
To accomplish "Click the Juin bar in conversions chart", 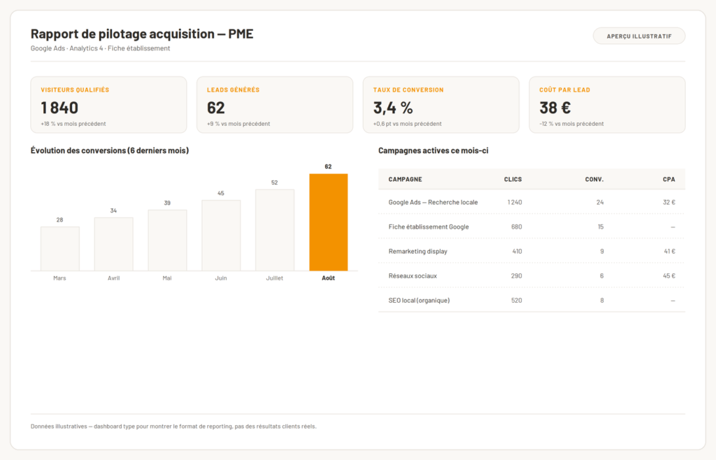I will tap(221, 236).
